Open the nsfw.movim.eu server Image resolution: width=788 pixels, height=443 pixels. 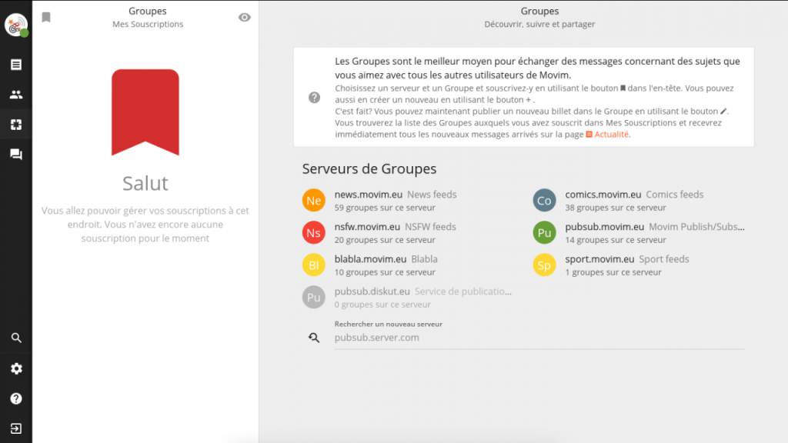tap(367, 227)
